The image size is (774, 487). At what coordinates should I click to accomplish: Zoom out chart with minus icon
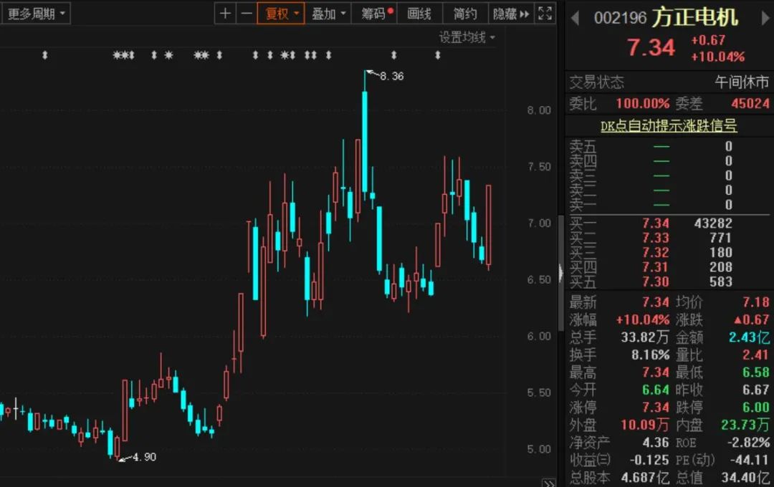tap(247, 14)
